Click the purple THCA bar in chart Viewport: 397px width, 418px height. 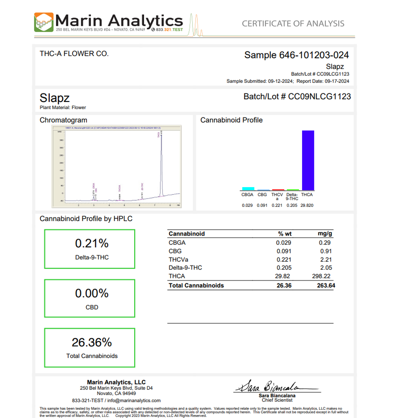[308, 160]
